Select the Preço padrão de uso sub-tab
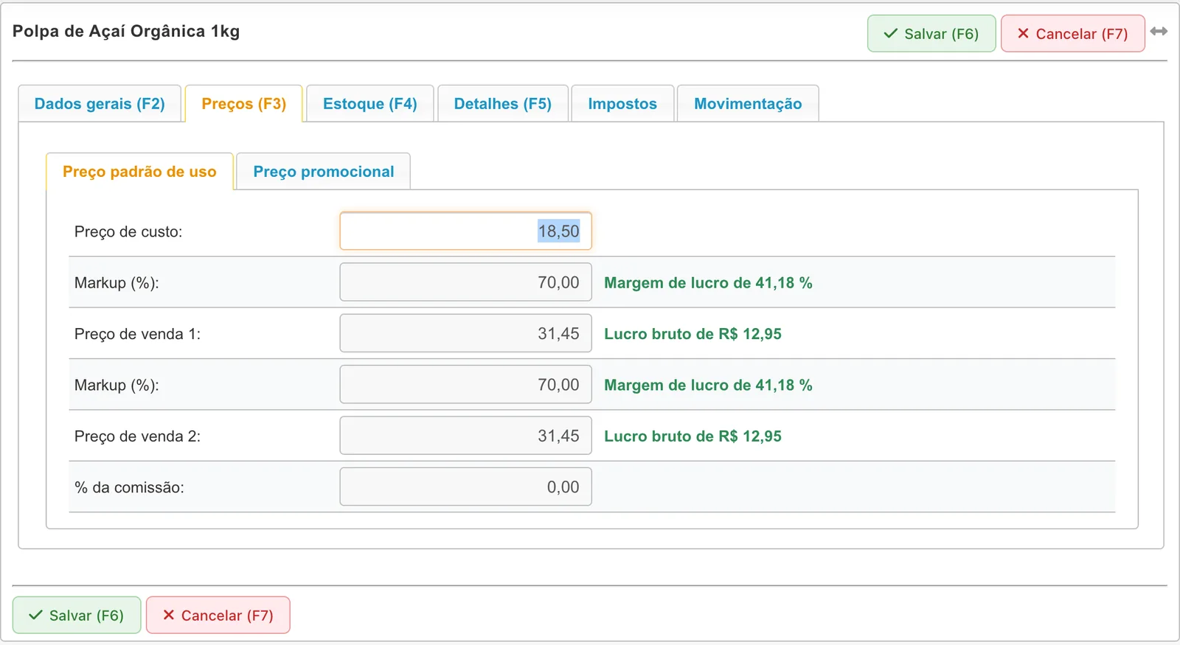 point(139,172)
